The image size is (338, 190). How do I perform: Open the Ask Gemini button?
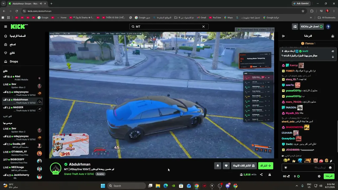coord(301,3)
